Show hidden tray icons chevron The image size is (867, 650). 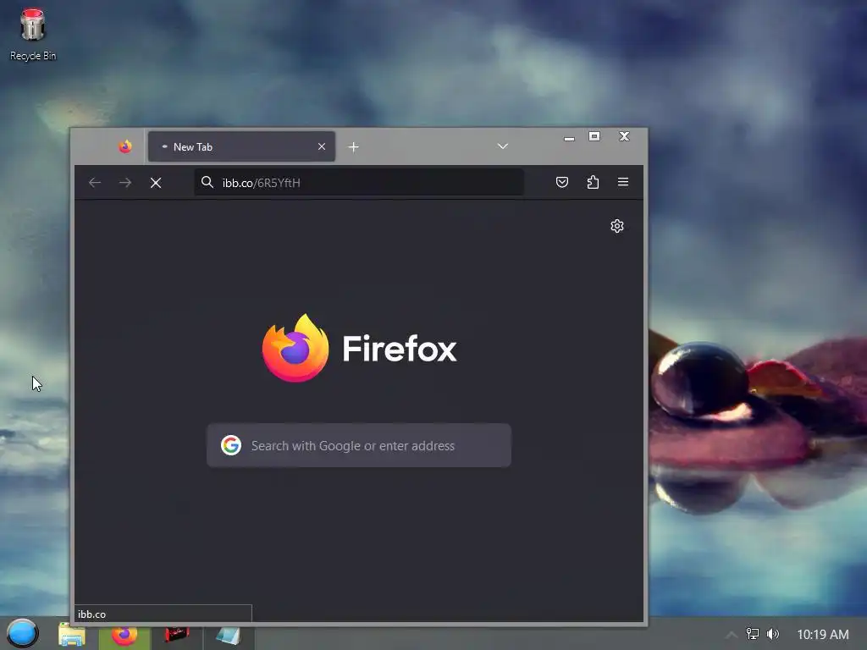(731, 635)
